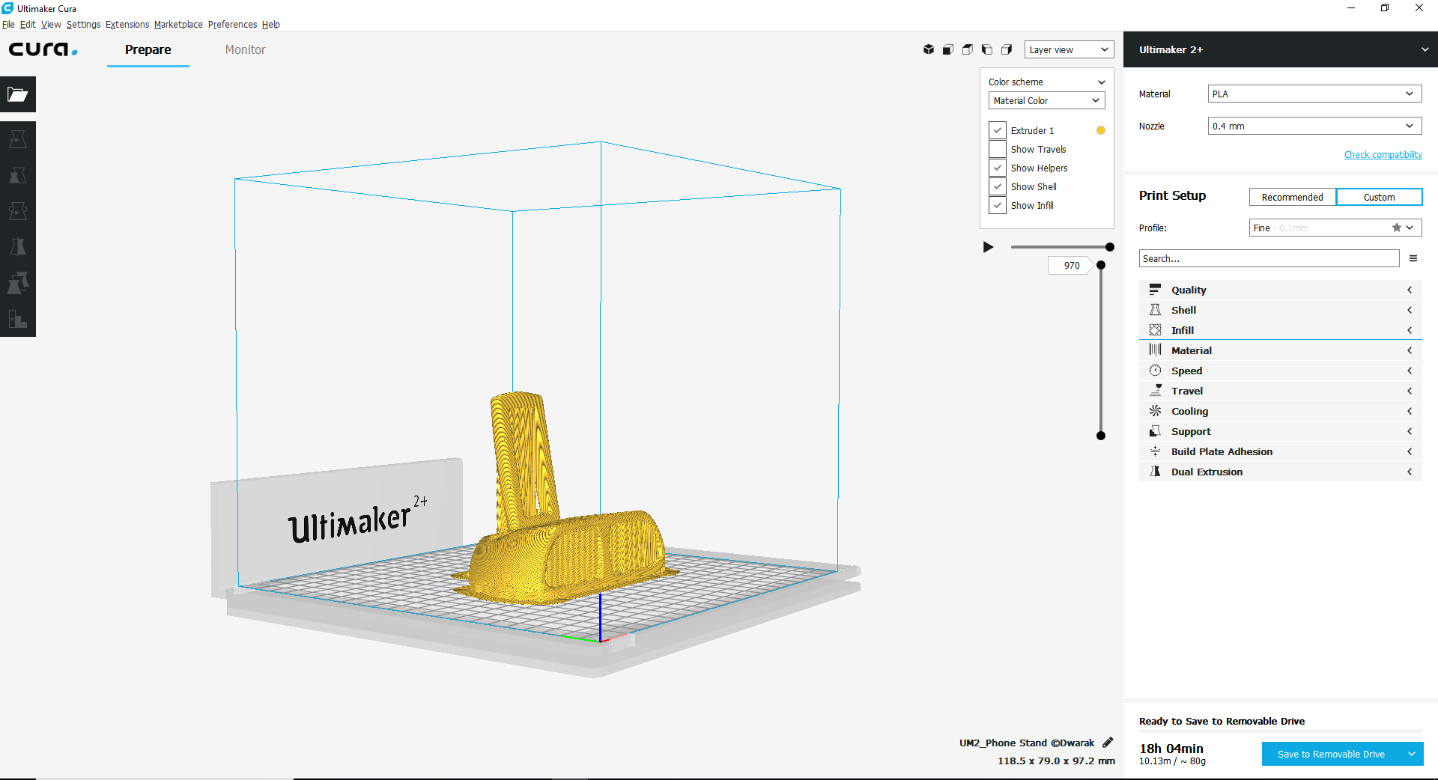Open a file with the folder icon
1438x780 pixels.
tap(18, 94)
